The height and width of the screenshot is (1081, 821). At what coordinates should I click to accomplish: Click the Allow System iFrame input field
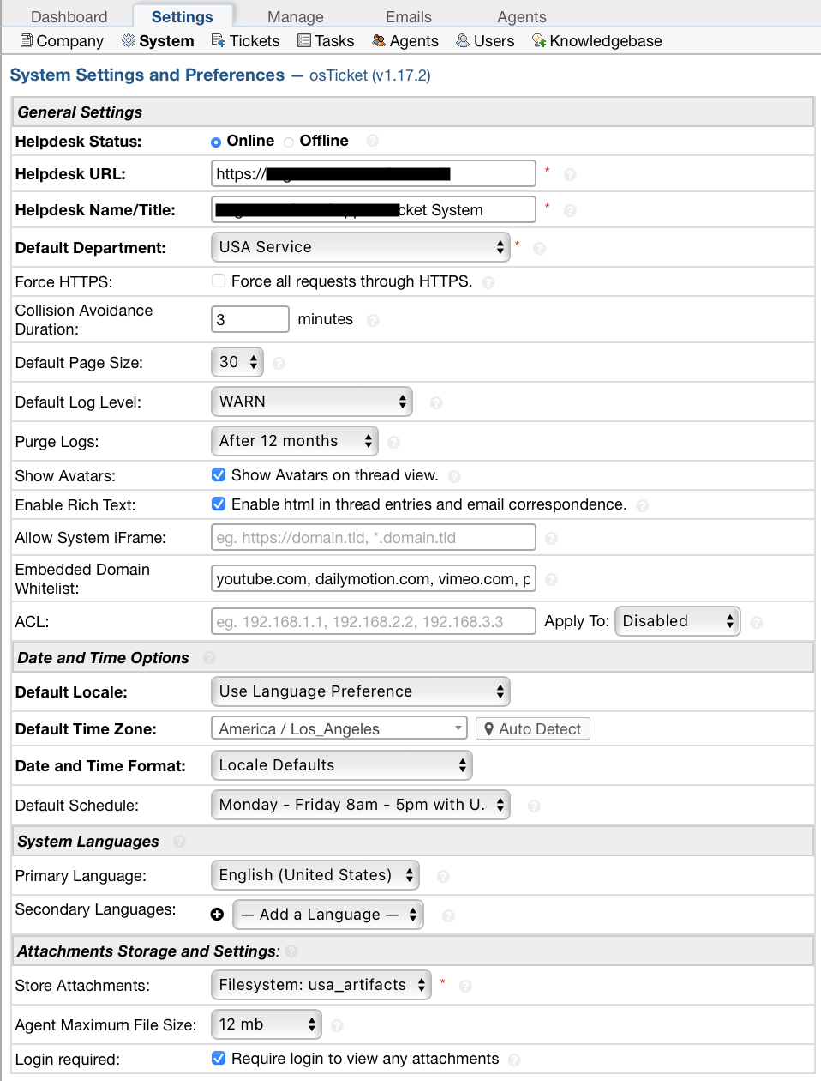coord(374,537)
